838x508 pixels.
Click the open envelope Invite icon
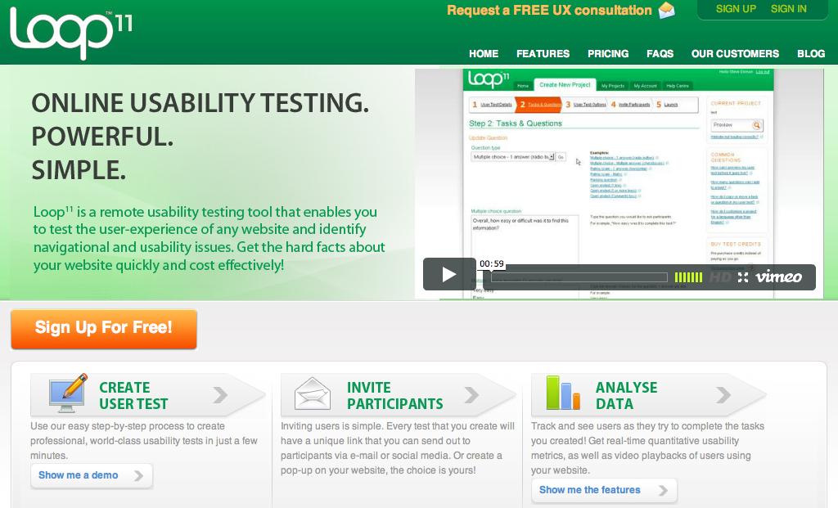[313, 395]
